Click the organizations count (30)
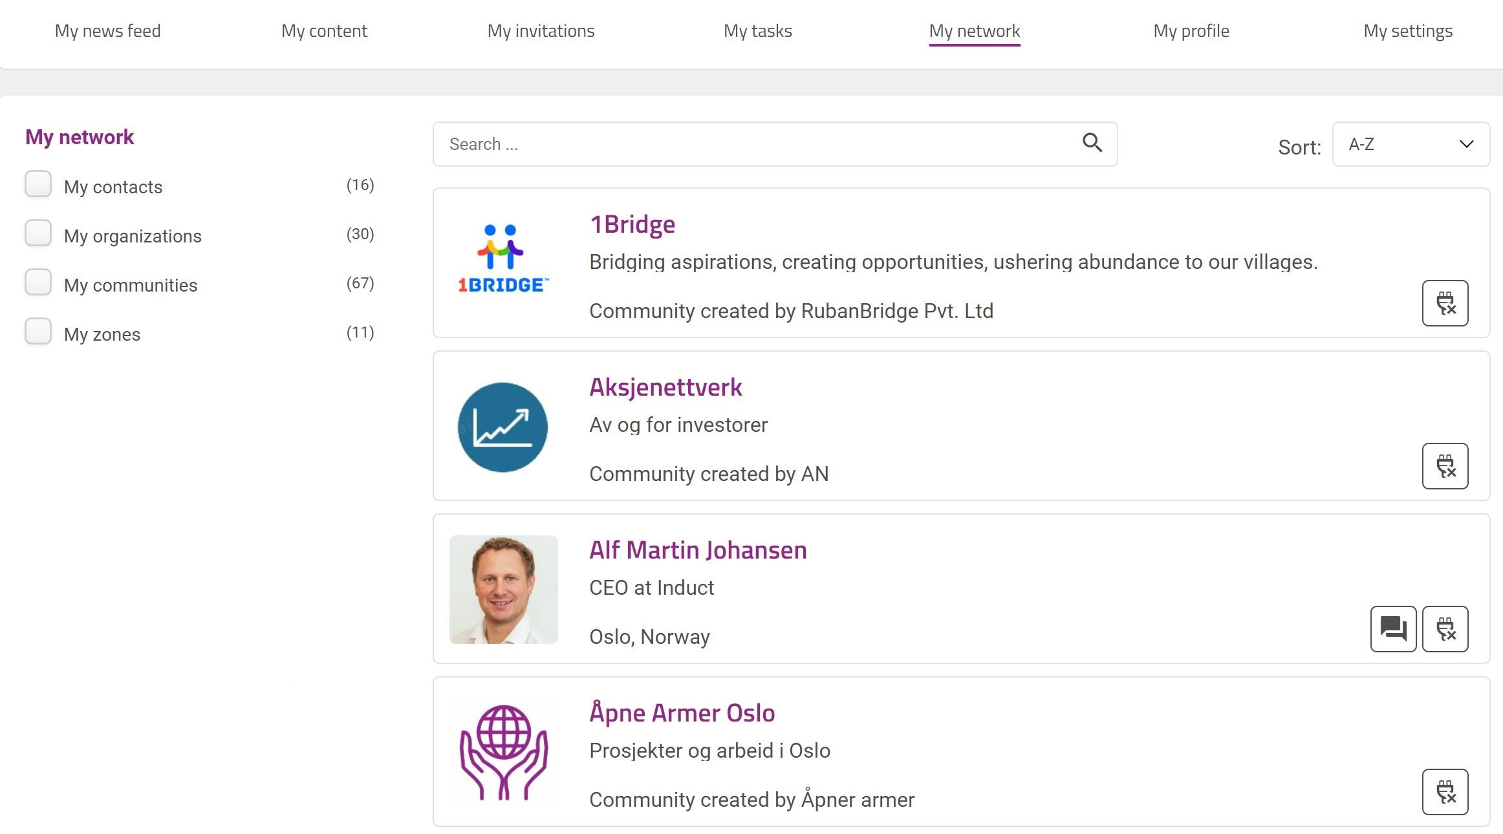The width and height of the screenshot is (1503, 834). coord(360,234)
